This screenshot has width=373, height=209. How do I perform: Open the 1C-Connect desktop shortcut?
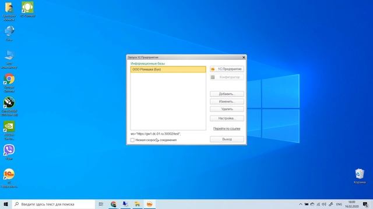pos(27,9)
